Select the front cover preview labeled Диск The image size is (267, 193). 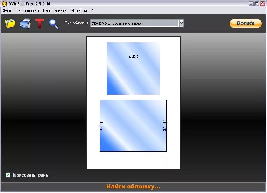pos(133,69)
